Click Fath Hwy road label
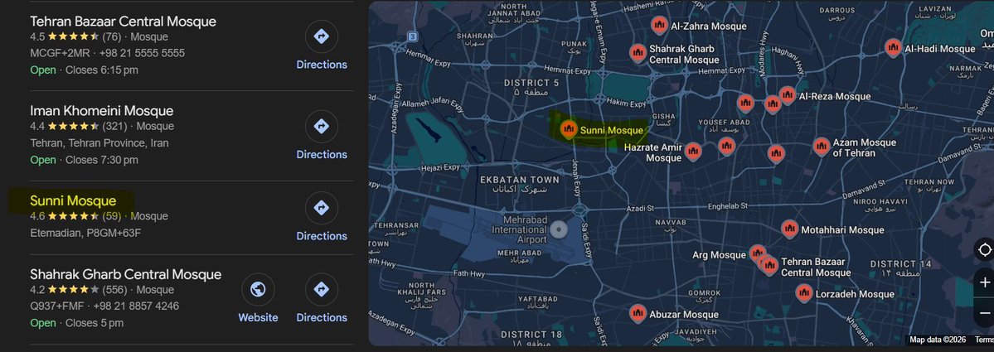This screenshot has width=994, height=352. tap(469, 274)
